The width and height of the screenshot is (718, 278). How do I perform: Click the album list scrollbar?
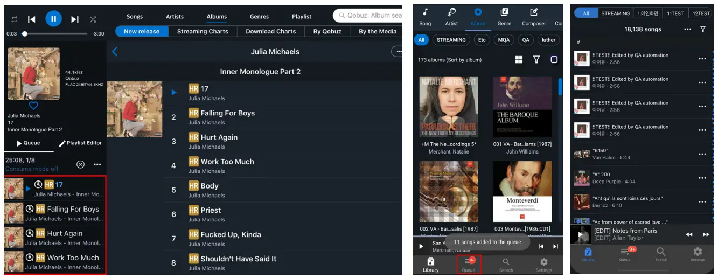(560, 86)
